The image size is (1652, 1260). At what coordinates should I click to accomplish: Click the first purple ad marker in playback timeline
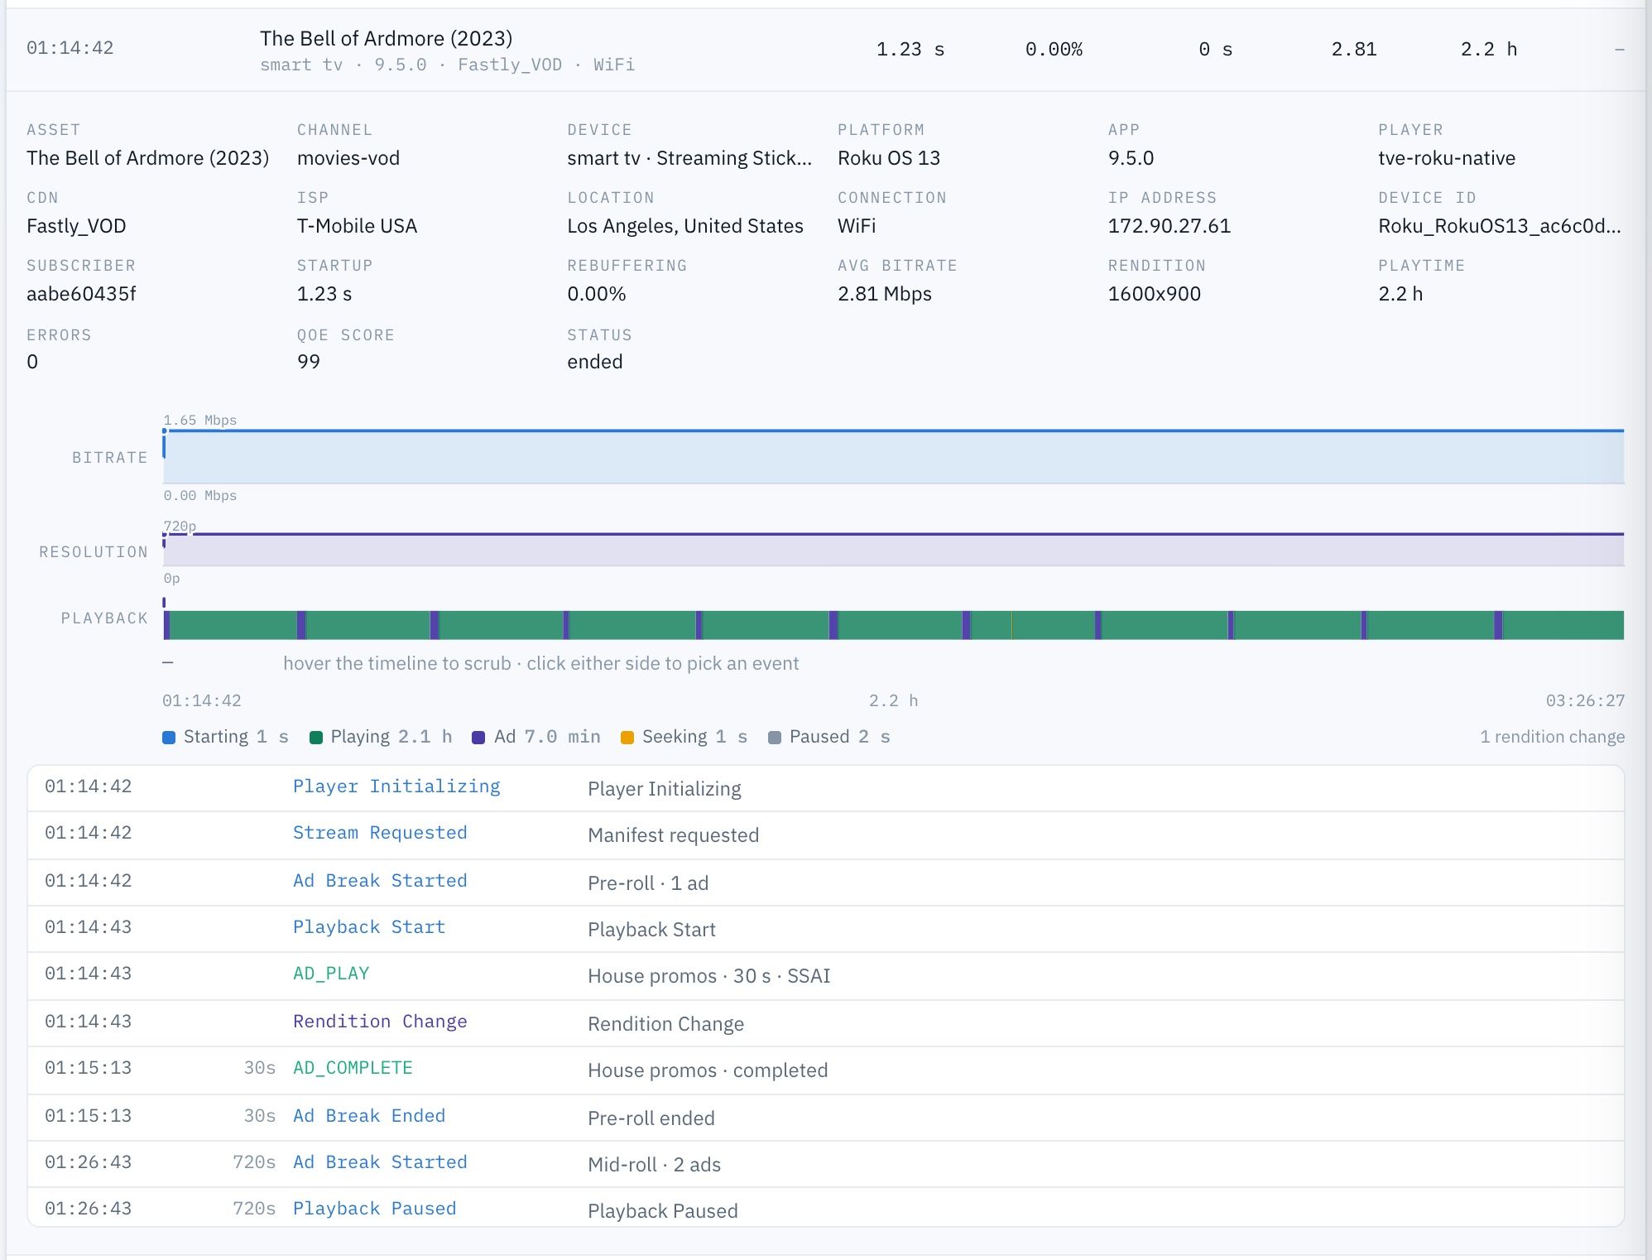click(x=166, y=625)
